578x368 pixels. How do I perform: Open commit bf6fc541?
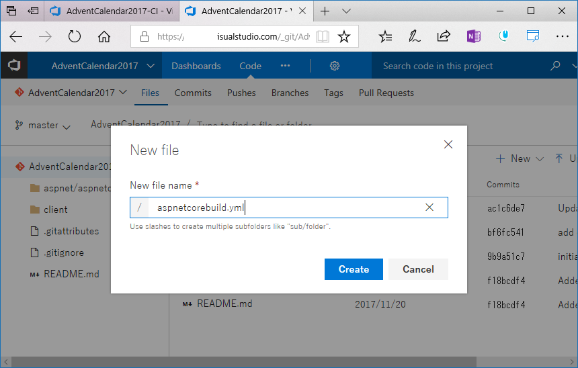click(x=505, y=232)
